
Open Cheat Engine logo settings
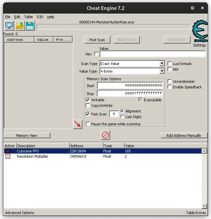pos(200,31)
